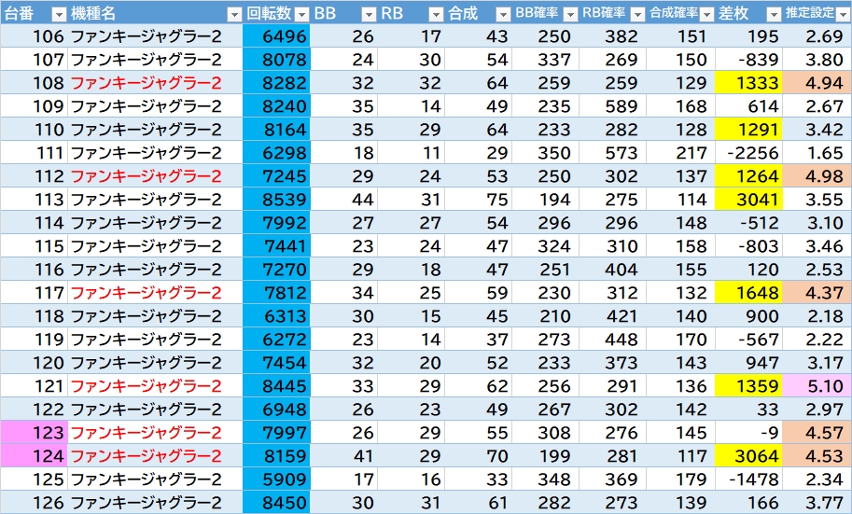The width and height of the screenshot is (852, 514).
Task: Select orange estimated setting cell 4.53
Action: tap(817, 456)
